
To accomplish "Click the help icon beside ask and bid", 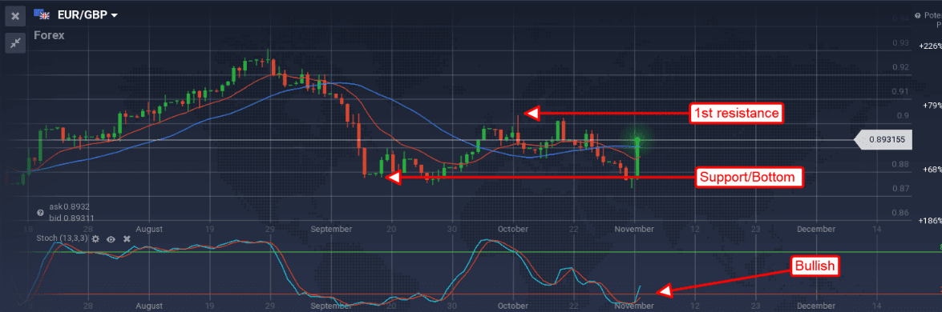I will coord(40,213).
